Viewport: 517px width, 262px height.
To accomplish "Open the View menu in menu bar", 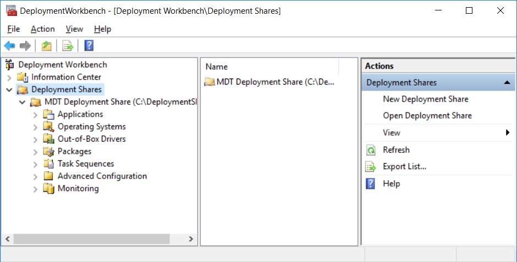I will click(74, 29).
